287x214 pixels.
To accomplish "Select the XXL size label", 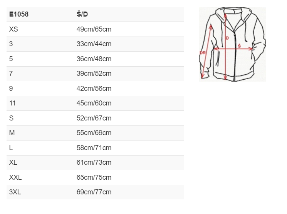I will click(x=15, y=177).
